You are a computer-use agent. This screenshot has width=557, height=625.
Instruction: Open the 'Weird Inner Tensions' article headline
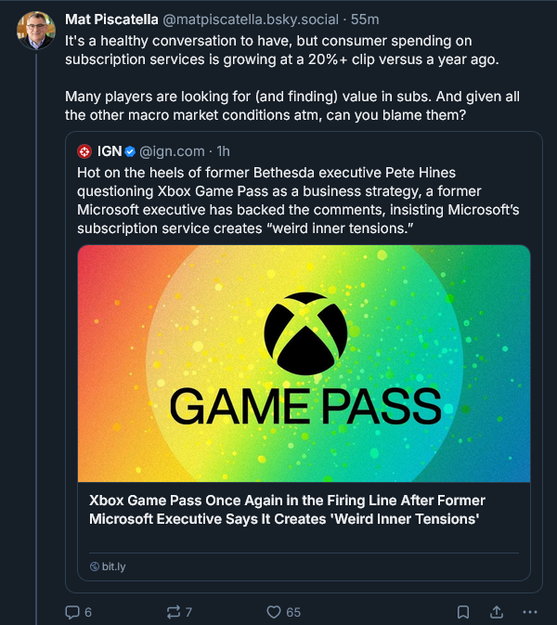click(287, 510)
